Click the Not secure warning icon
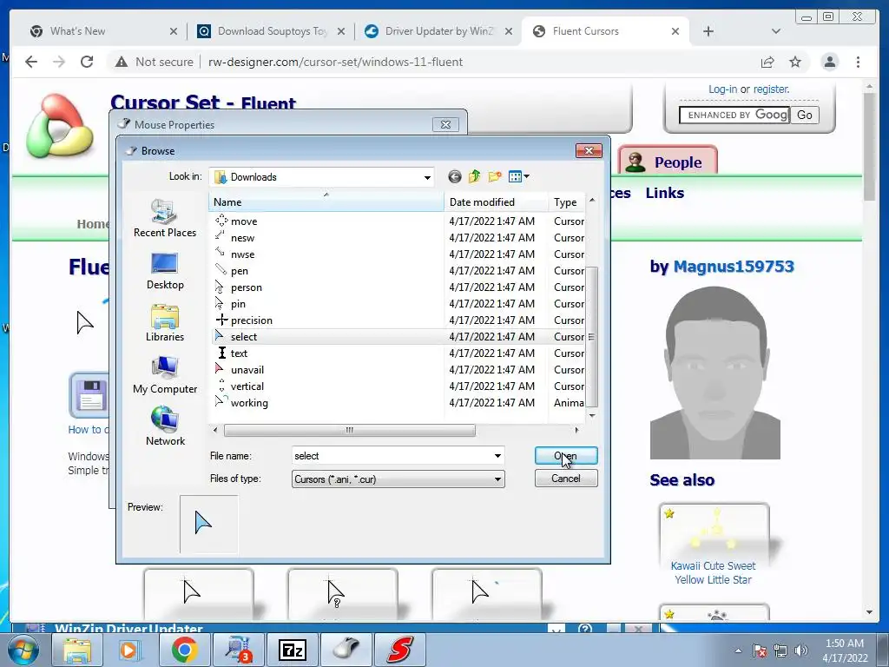Image resolution: width=889 pixels, height=667 pixels. click(122, 62)
